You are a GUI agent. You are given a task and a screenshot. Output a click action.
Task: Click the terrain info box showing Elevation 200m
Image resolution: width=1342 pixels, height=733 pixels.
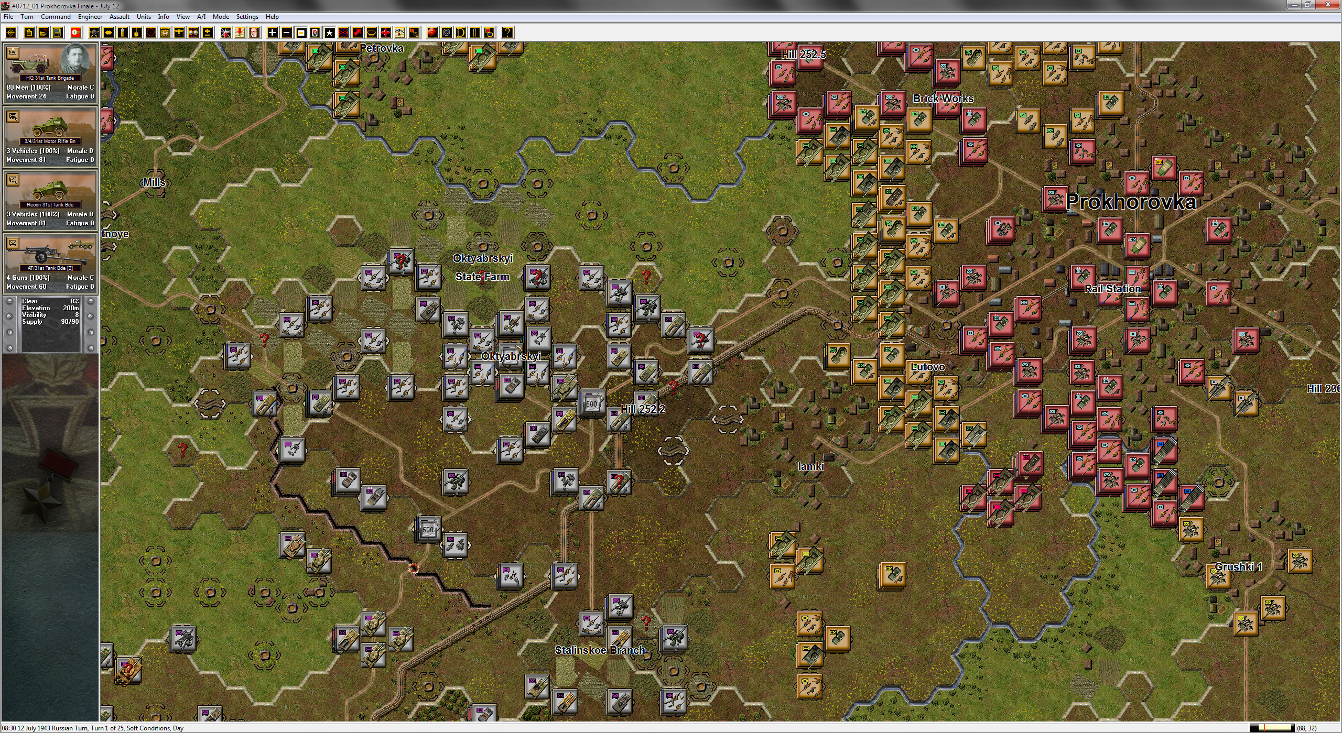(50, 324)
